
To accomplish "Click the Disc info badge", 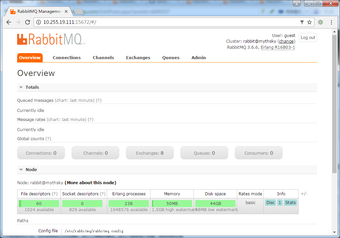I will (270, 203).
